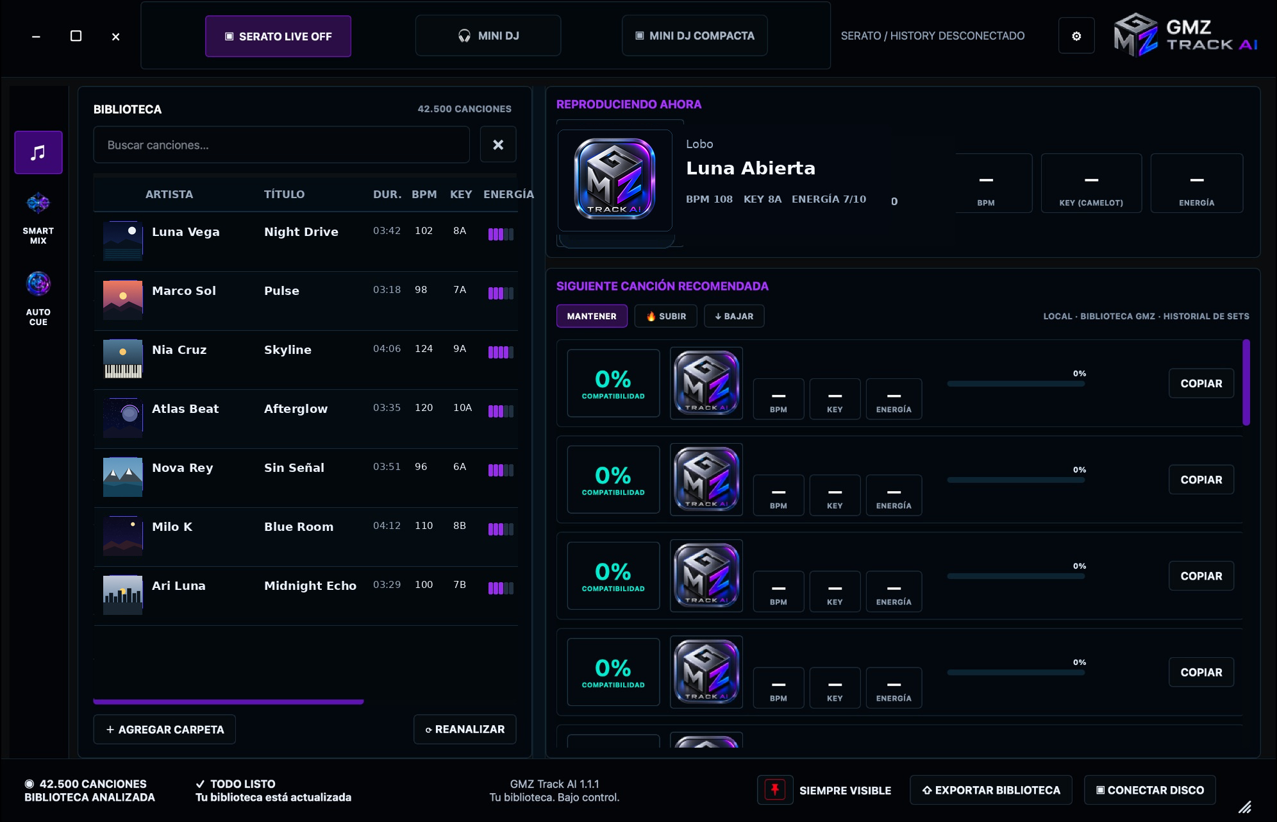Select the Mantener energy mode
Viewport: 1277px width, 822px height.
click(592, 316)
